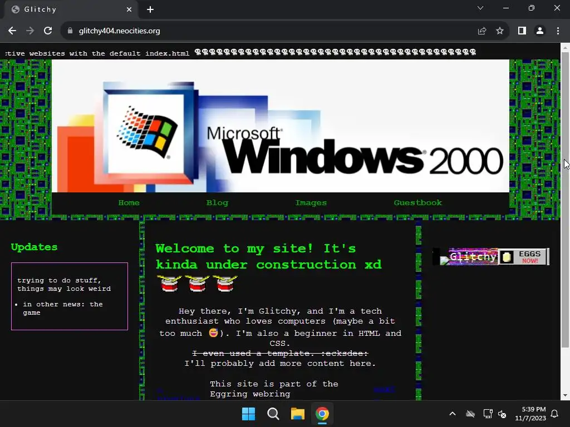Click the browser forward arrow
Viewport: 570px width, 427px height.
click(30, 31)
